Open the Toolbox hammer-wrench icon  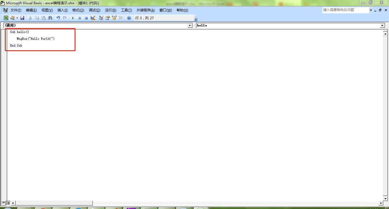pos(121,18)
